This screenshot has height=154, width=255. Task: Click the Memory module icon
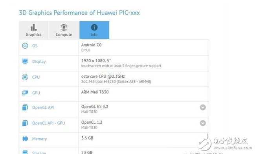coord(25,139)
